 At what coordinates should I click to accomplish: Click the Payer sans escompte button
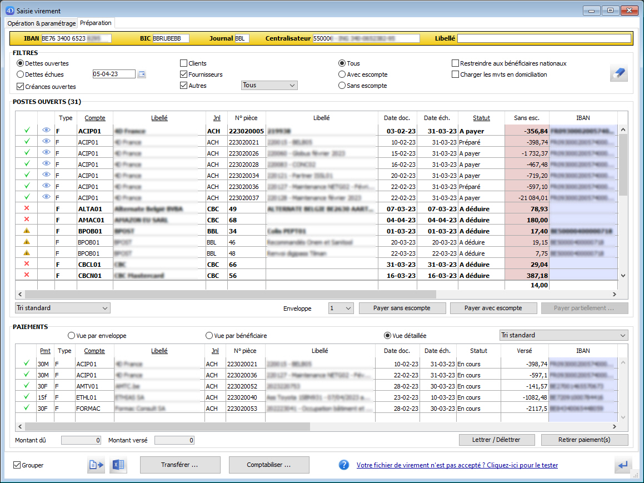pyautogui.click(x=402, y=308)
